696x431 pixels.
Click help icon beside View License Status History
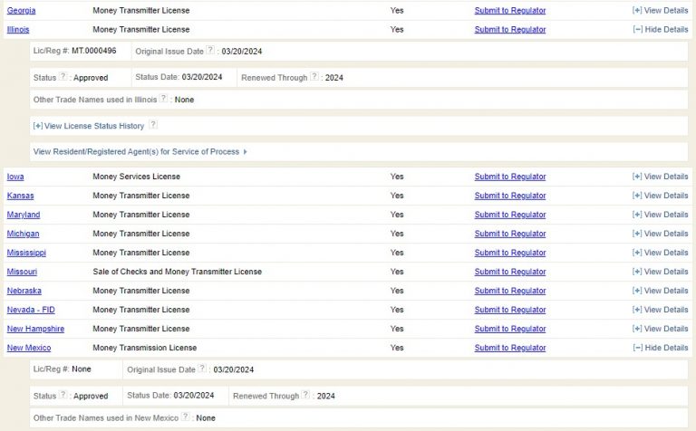pos(153,125)
